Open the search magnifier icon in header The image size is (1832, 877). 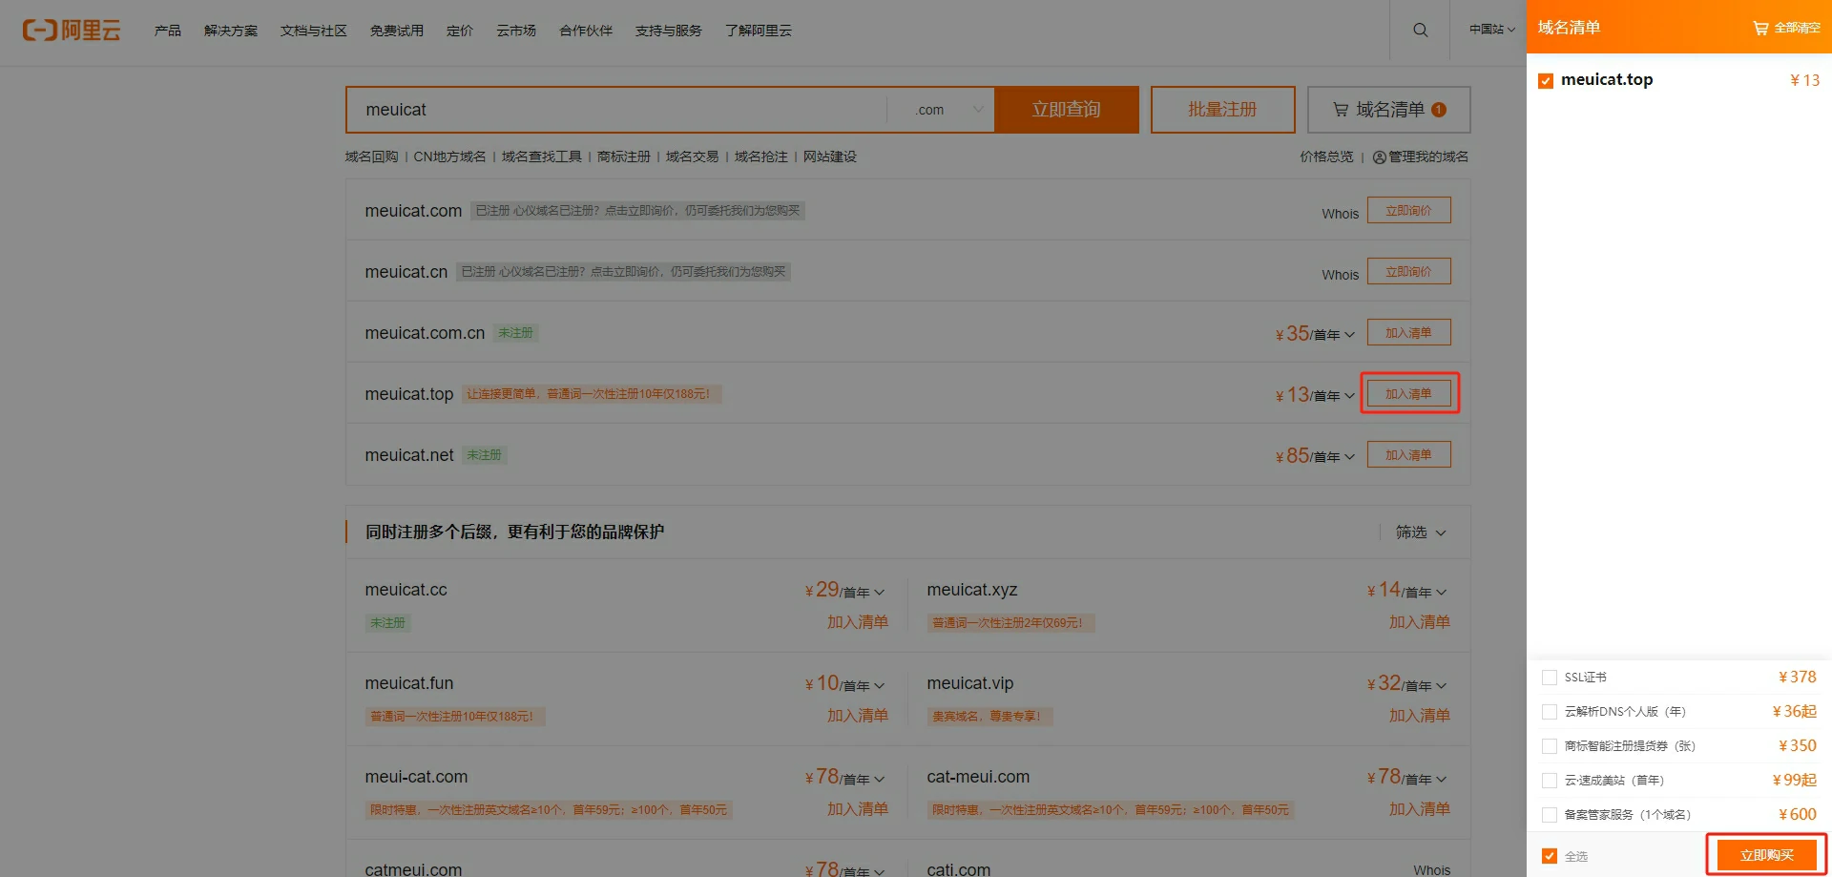click(1420, 31)
